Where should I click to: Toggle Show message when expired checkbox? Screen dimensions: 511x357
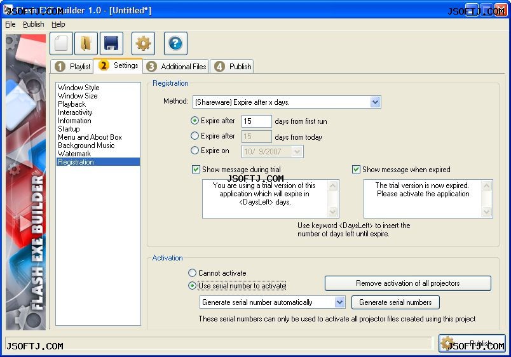[356, 170]
